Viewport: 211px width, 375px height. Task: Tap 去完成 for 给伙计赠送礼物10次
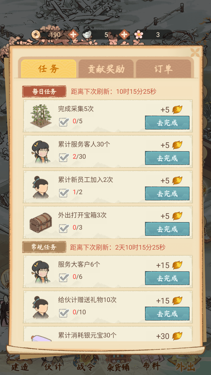coord(167,314)
